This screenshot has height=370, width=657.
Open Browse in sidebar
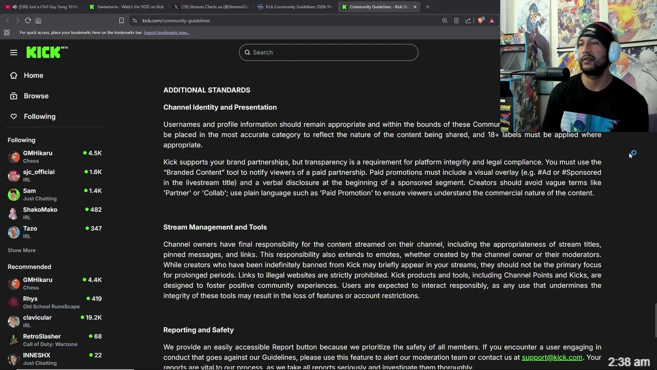click(x=36, y=96)
